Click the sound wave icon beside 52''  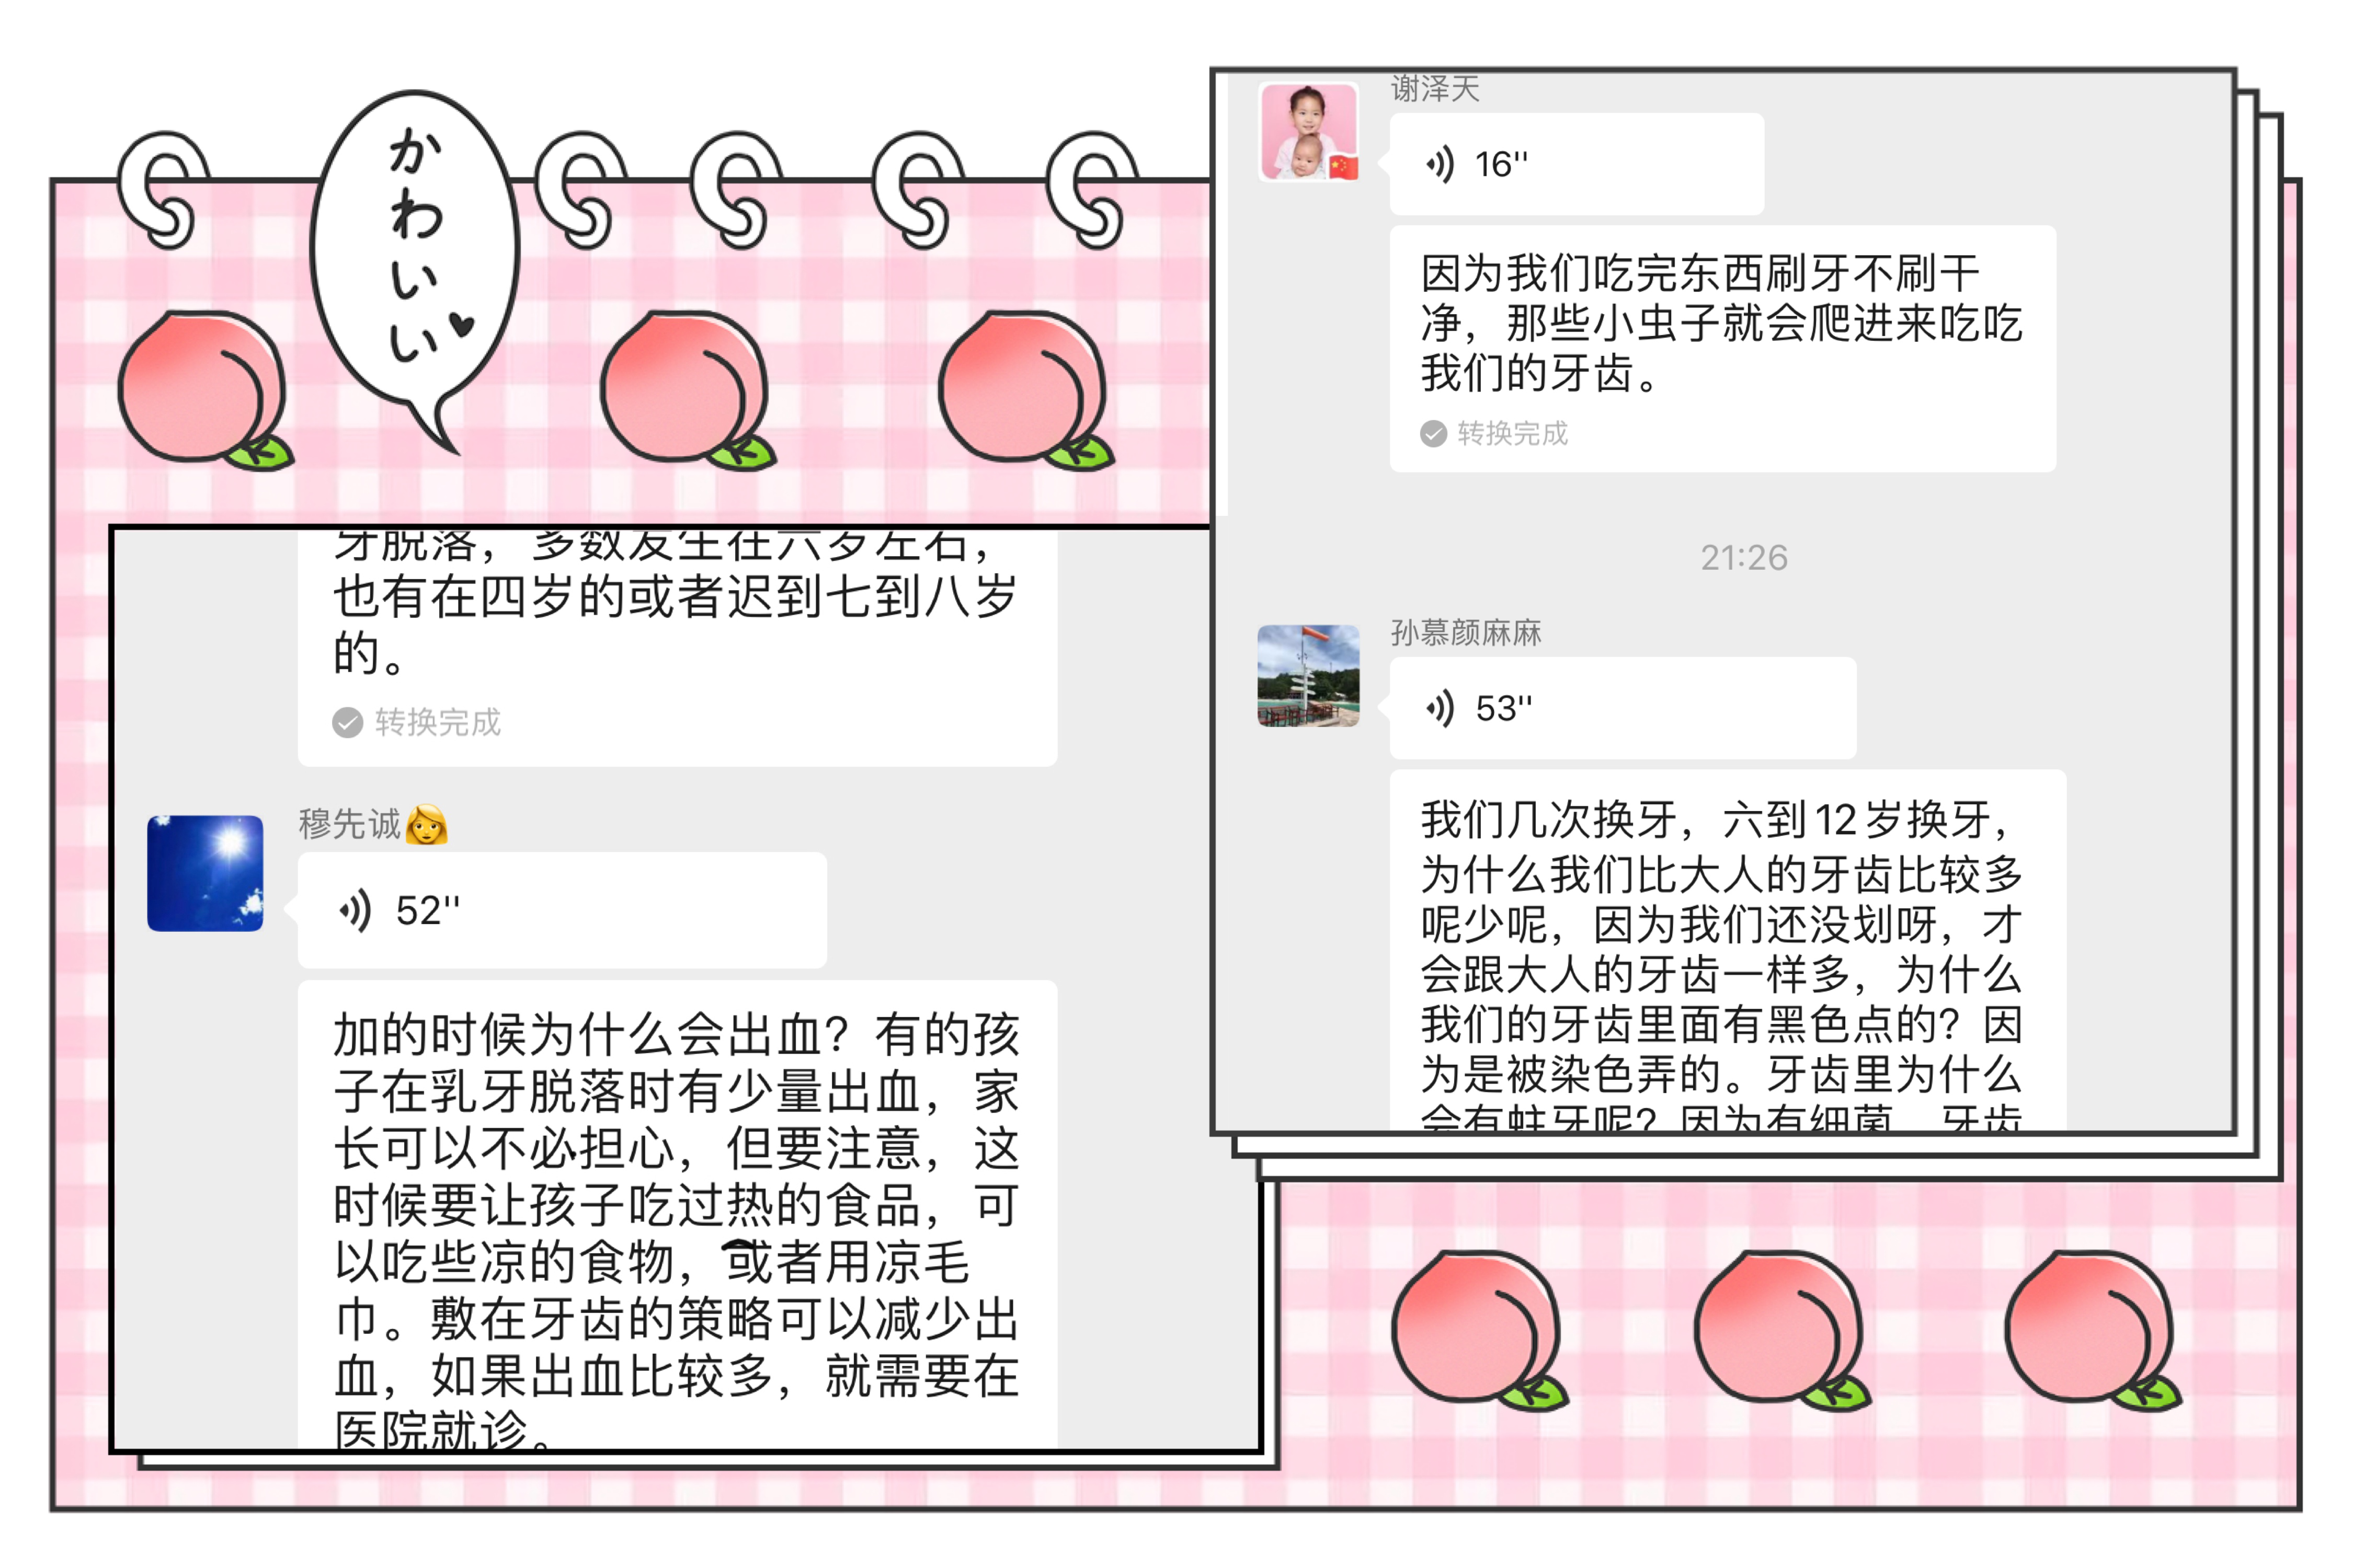354,910
